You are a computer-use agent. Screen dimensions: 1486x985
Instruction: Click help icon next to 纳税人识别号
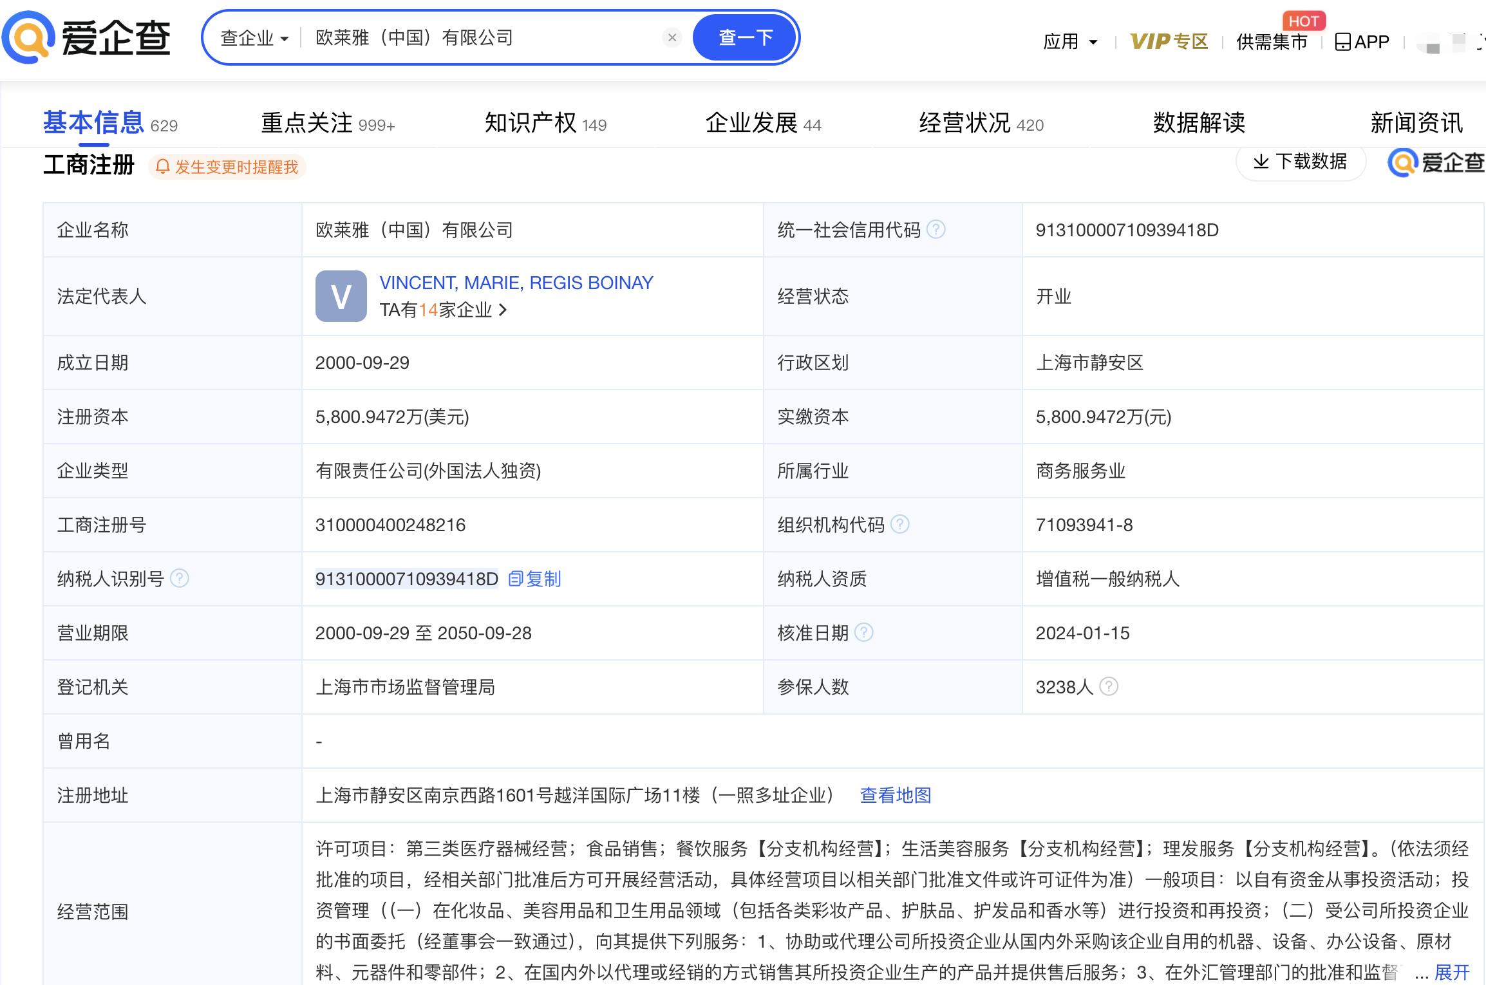tap(179, 578)
